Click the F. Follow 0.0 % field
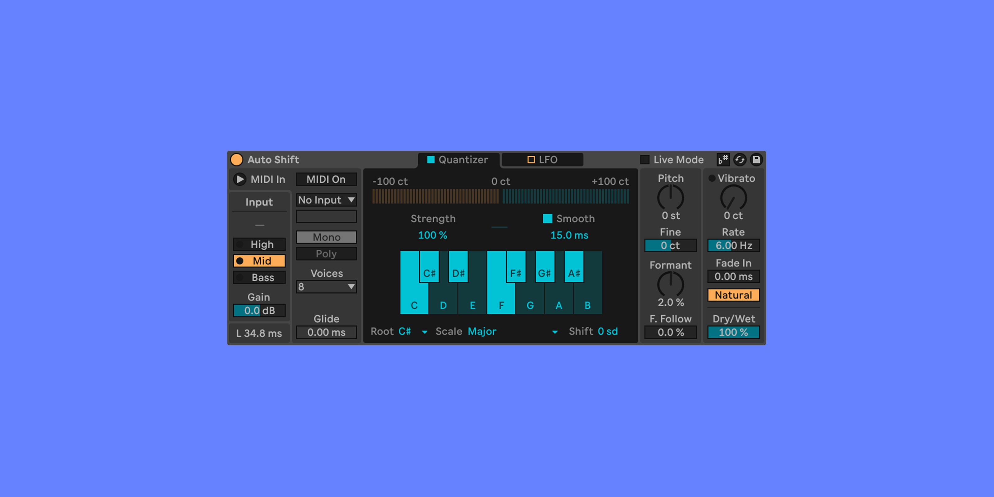Image resolution: width=994 pixels, height=497 pixels. coord(671,332)
